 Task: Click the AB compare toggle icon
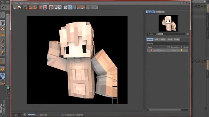coord(88,7)
